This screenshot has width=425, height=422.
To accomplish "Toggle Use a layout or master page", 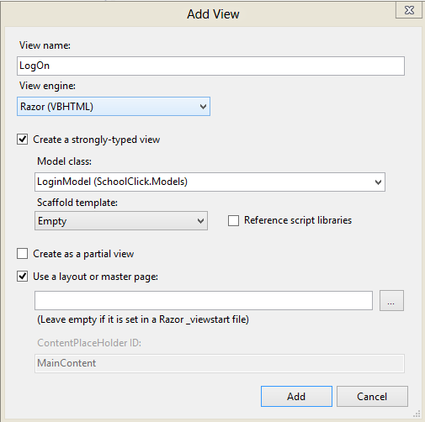I will click(x=23, y=277).
